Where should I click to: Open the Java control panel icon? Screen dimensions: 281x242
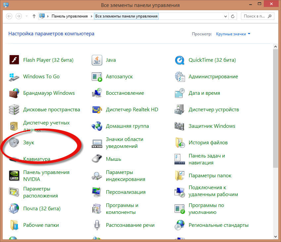coord(97,60)
